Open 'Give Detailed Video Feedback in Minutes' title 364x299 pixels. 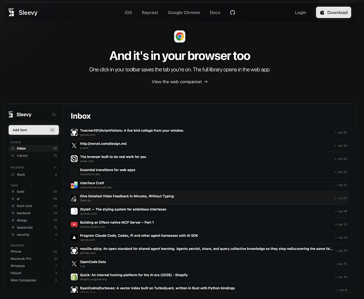tap(127, 196)
